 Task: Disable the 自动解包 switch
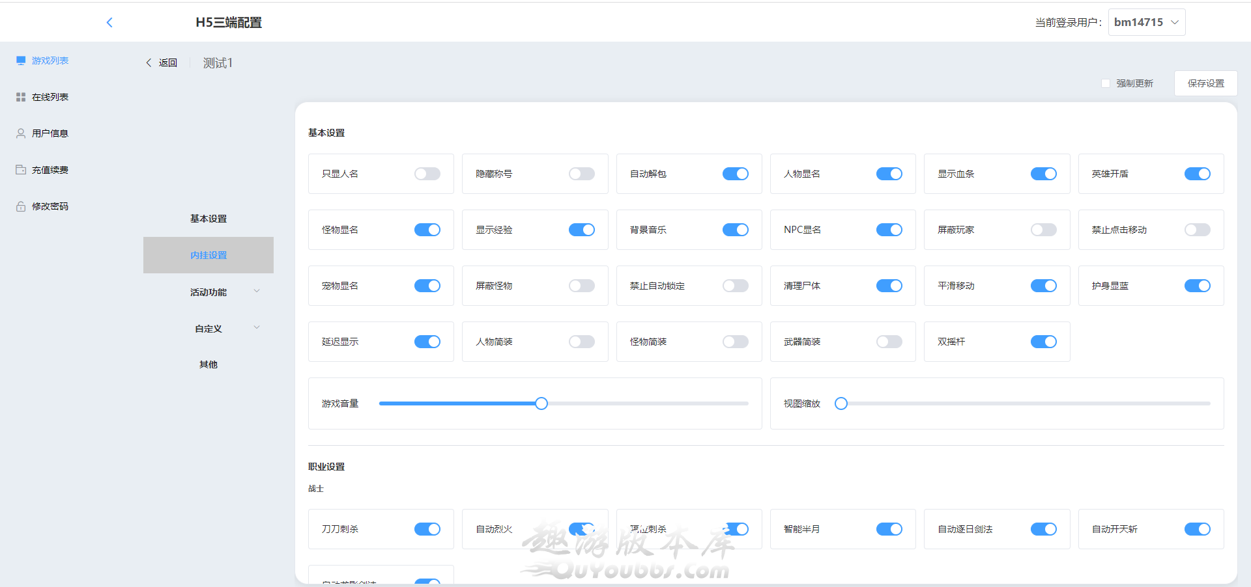point(735,174)
